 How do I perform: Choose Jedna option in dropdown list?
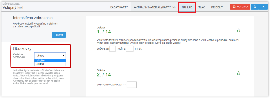click(x=50, y=64)
